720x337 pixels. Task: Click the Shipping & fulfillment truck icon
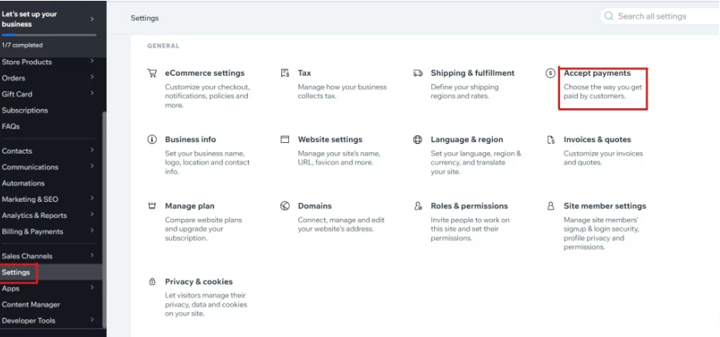pos(417,73)
